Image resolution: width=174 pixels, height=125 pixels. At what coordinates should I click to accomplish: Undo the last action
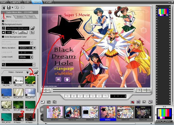pyautogui.click(x=17, y=7)
